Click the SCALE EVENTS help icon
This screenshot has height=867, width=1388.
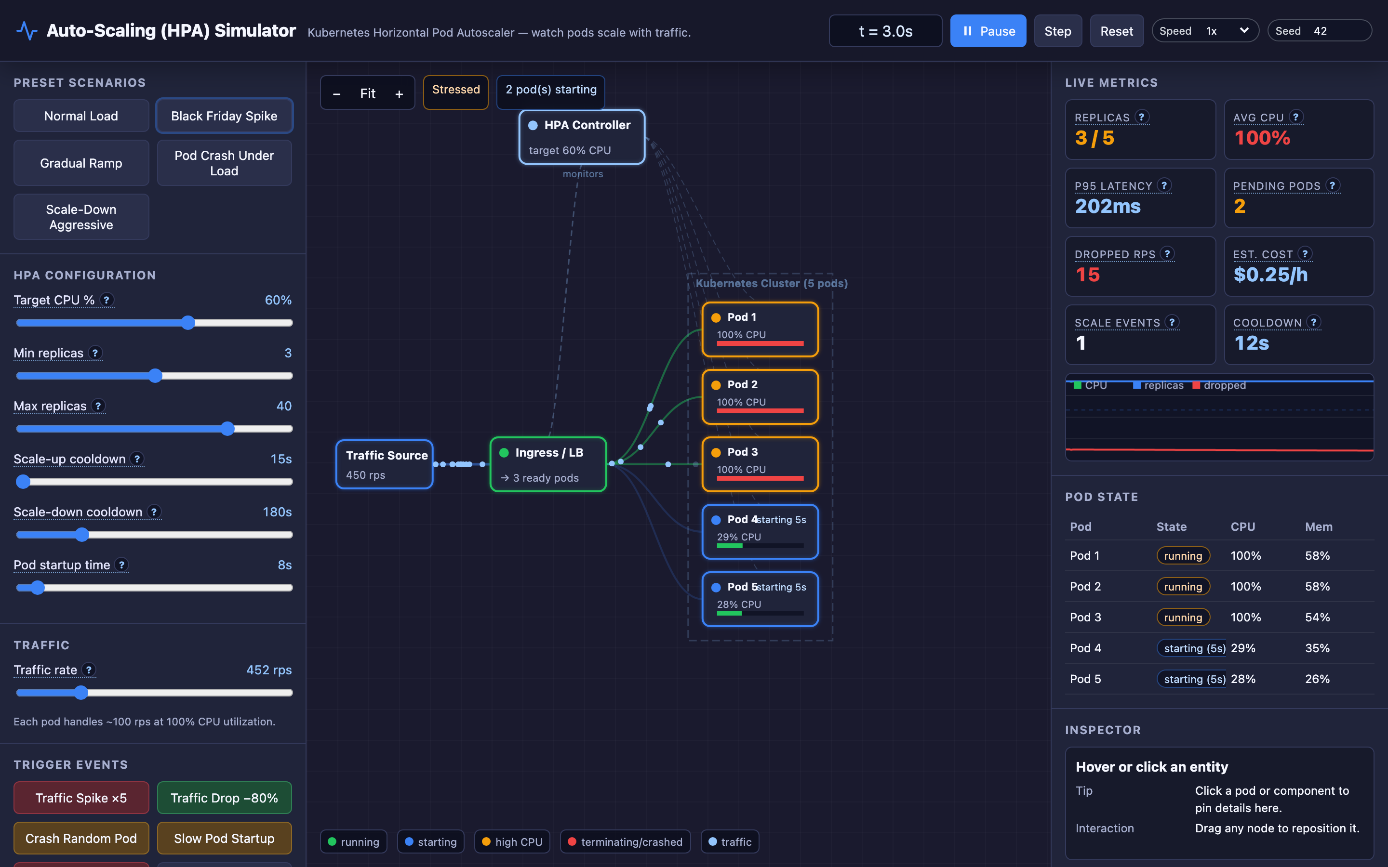click(x=1172, y=322)
